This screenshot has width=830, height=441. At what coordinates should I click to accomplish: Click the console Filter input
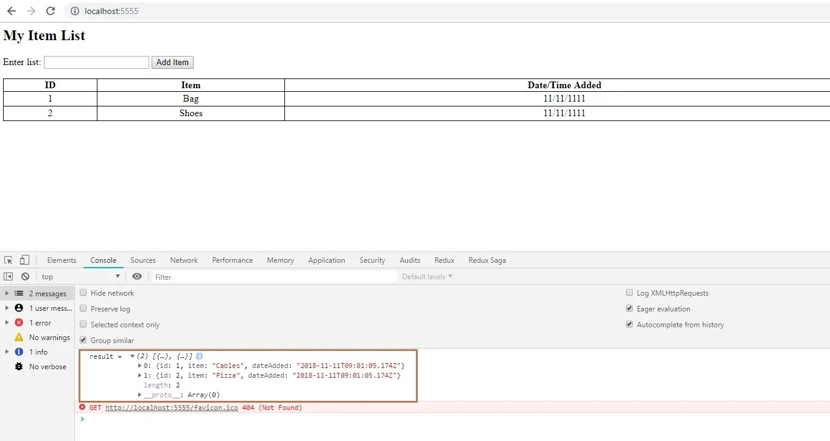pyautogui.click(x=274, y=277)
